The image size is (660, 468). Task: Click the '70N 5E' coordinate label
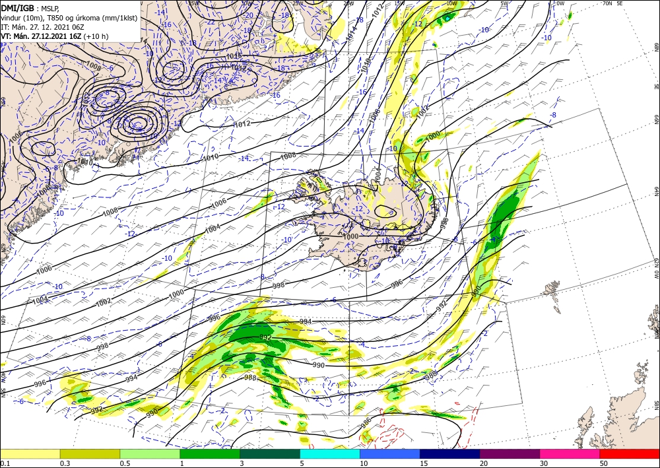pos(612,3)
